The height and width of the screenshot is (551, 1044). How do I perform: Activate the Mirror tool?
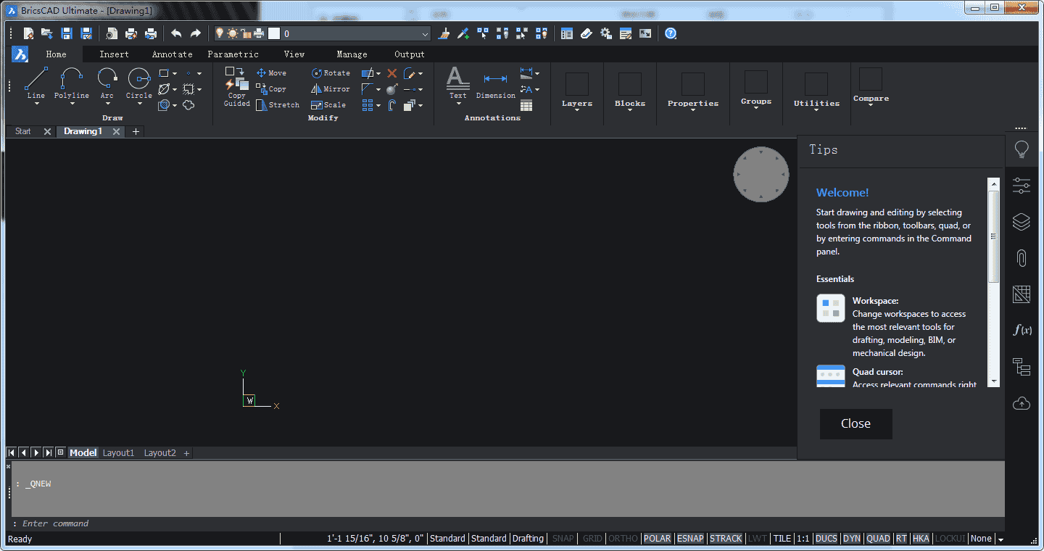(x=331, y=88)
